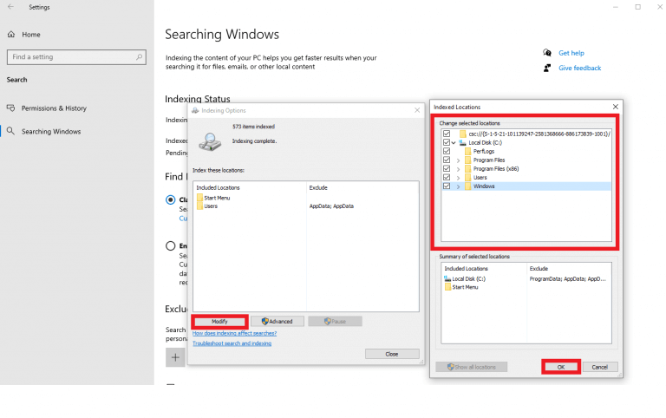Uncheck the PerfLogs checkbox
Image resolution: width=666 pixels, height=418 pixels.
point(447,151)
